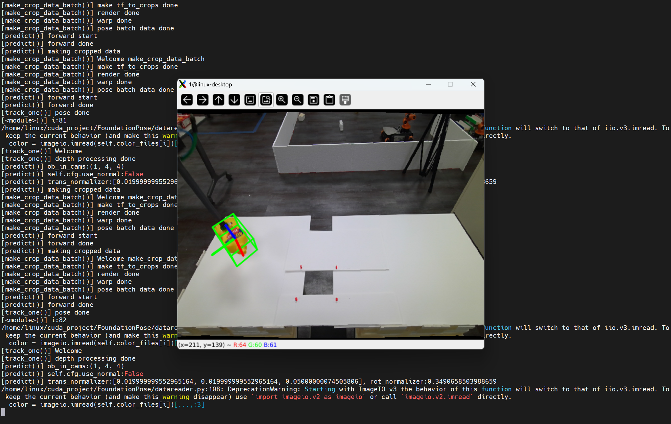Click the original image size icon
This screenshot has height=424, width=671.
[x=250, y=100]
